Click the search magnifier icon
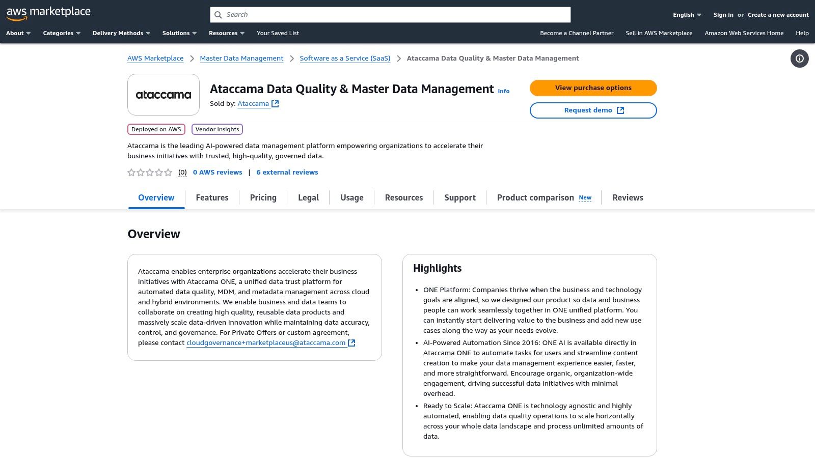 218,15
